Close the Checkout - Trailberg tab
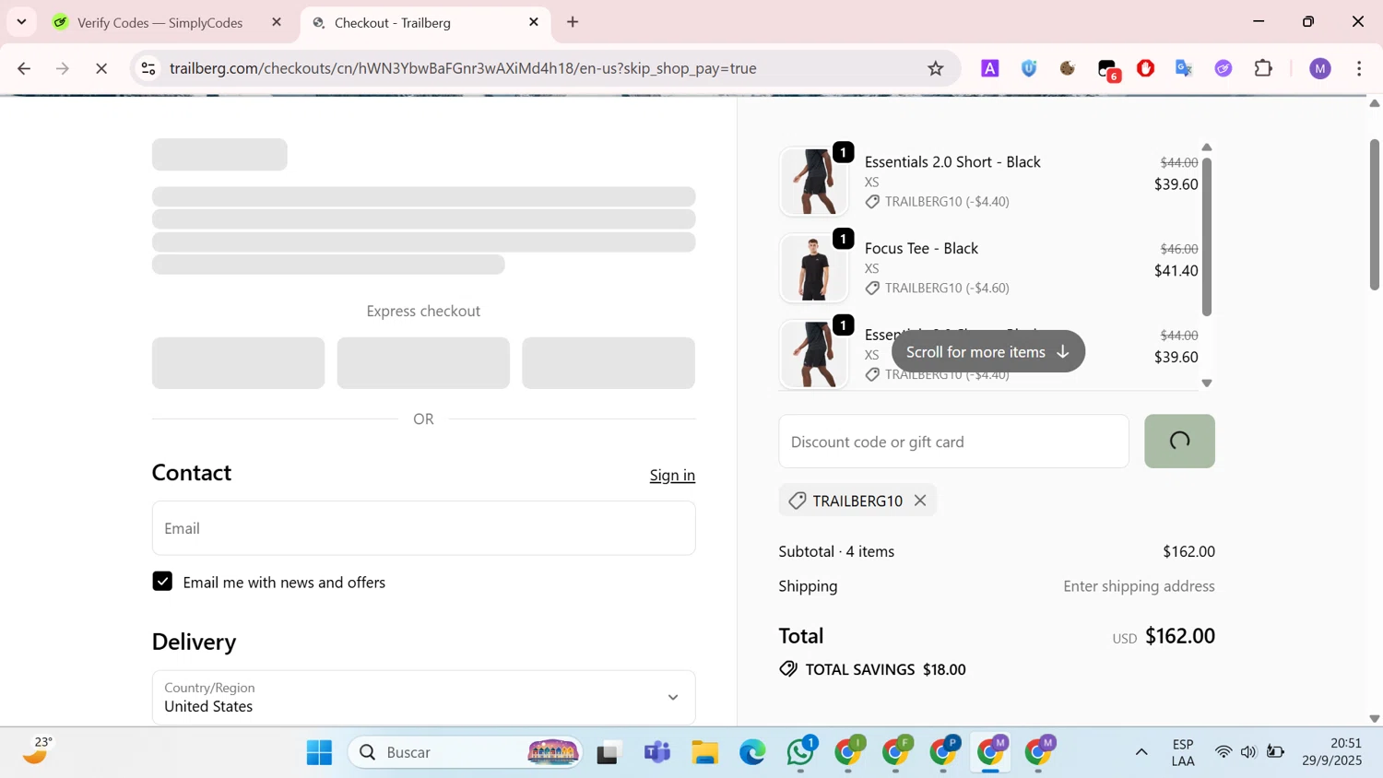Viewport: 1383px width, 778px height. click(x=534, y=22)
